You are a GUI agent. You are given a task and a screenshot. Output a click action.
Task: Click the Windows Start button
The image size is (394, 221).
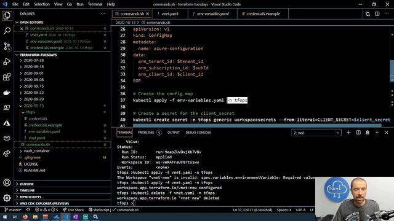tap(5, 217)
